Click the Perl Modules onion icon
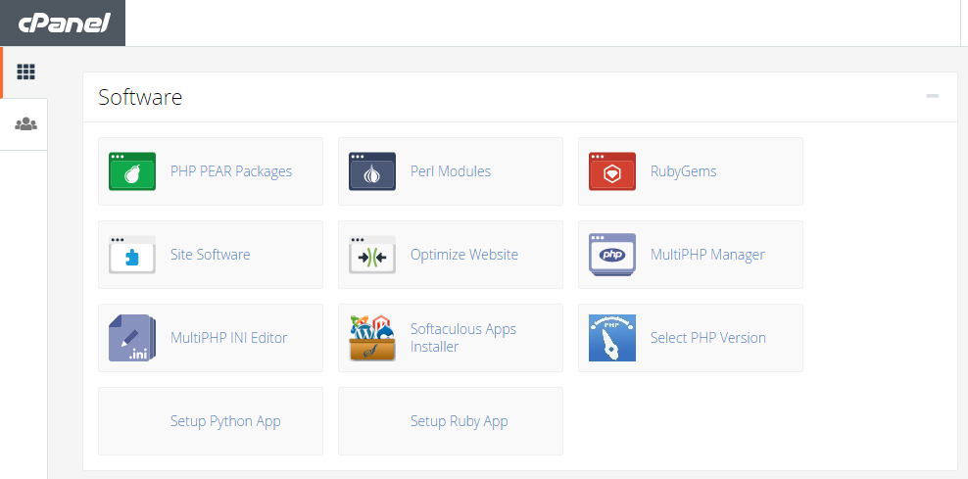Screen dimensions: 968x479 click(x=372, y=171)
